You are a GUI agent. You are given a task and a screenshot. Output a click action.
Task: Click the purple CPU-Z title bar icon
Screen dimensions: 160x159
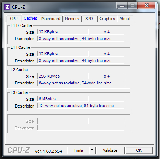7,7
